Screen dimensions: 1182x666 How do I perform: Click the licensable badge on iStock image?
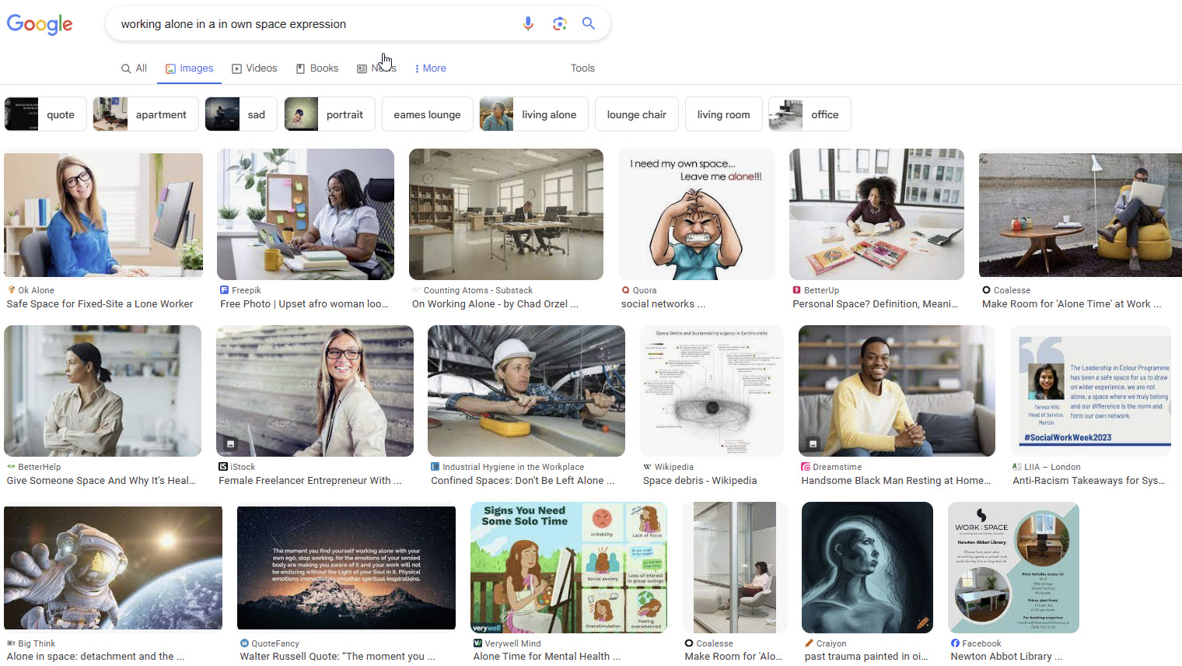click(230, 443)
